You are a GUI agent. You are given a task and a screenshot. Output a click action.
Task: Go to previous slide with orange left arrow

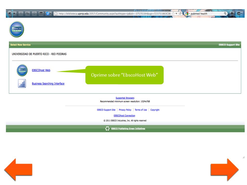coord(19,170)
